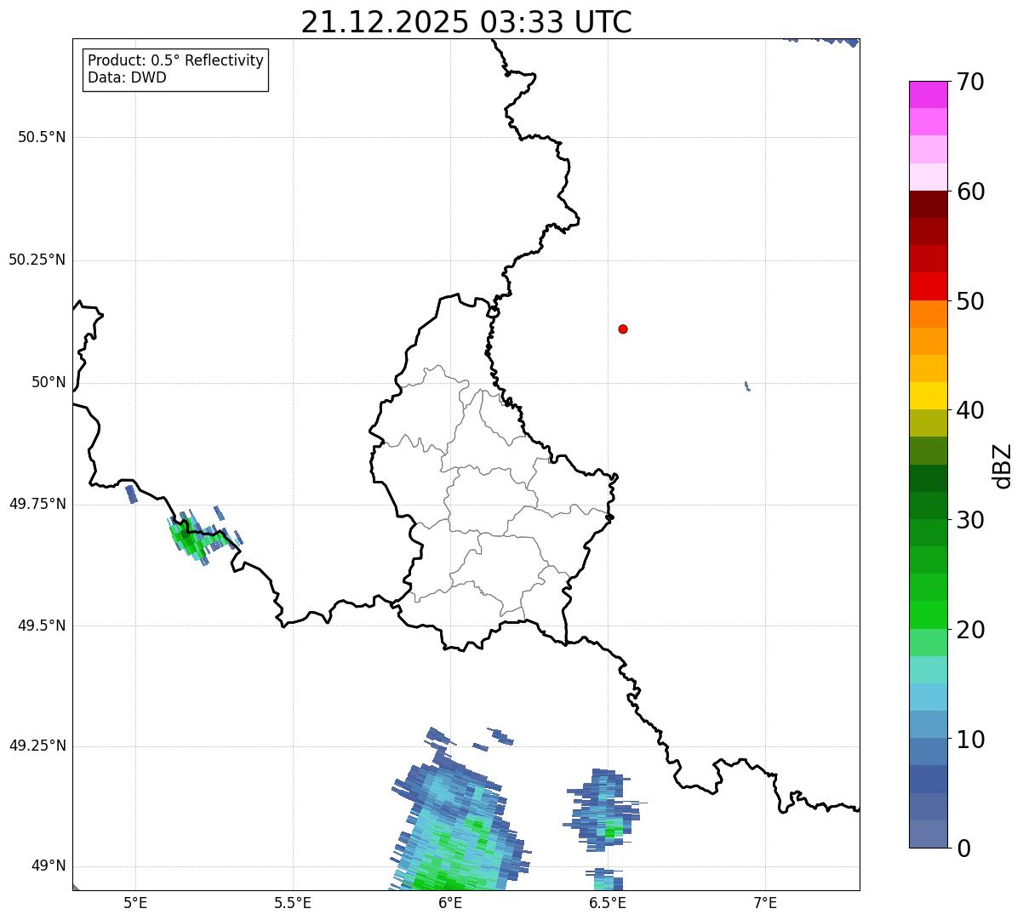Screen dimensions: 1023x920
Task: Click the colorbar tick label 70
Action: [969, 82]
